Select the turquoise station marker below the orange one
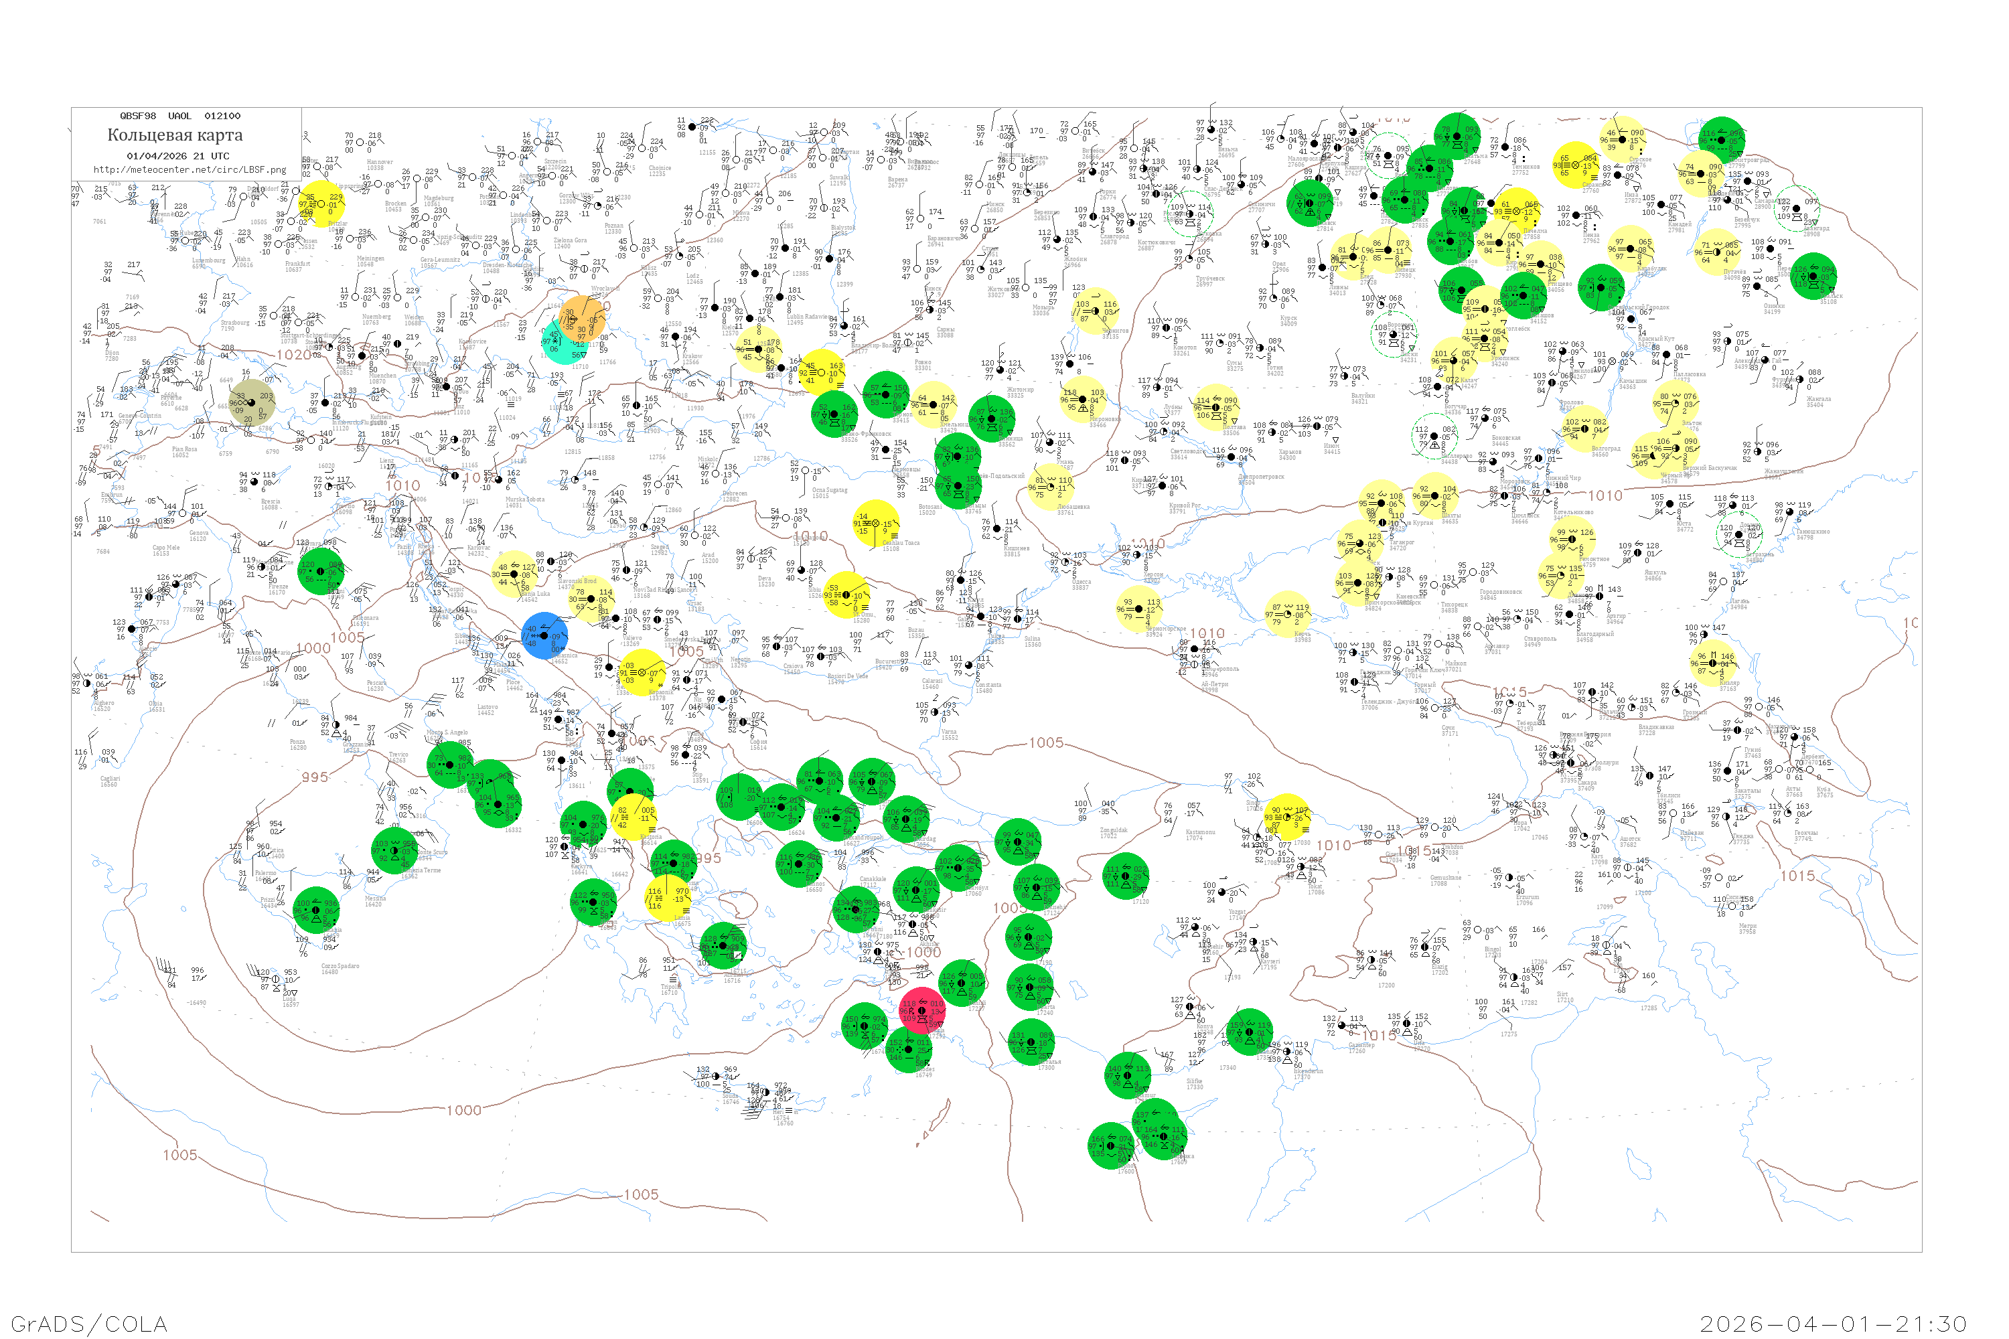Image resolution: width=2009 pixels, height=1339 pixels. (x=564, y=343)
